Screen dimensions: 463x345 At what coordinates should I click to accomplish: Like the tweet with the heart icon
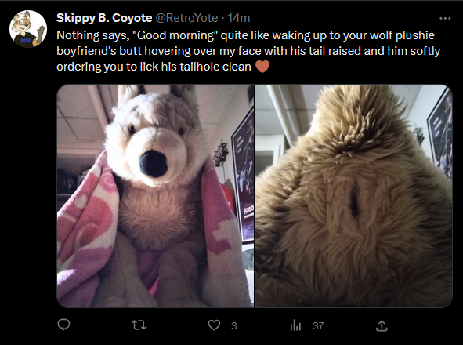pos(214,325)
